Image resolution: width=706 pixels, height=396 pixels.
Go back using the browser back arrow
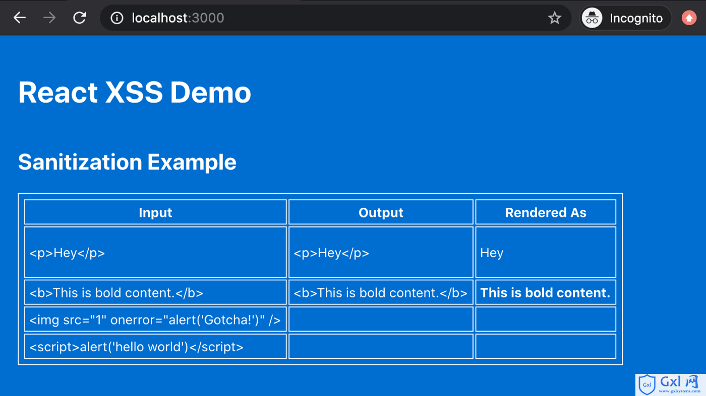pyautogui.click(x=20, y=18)
